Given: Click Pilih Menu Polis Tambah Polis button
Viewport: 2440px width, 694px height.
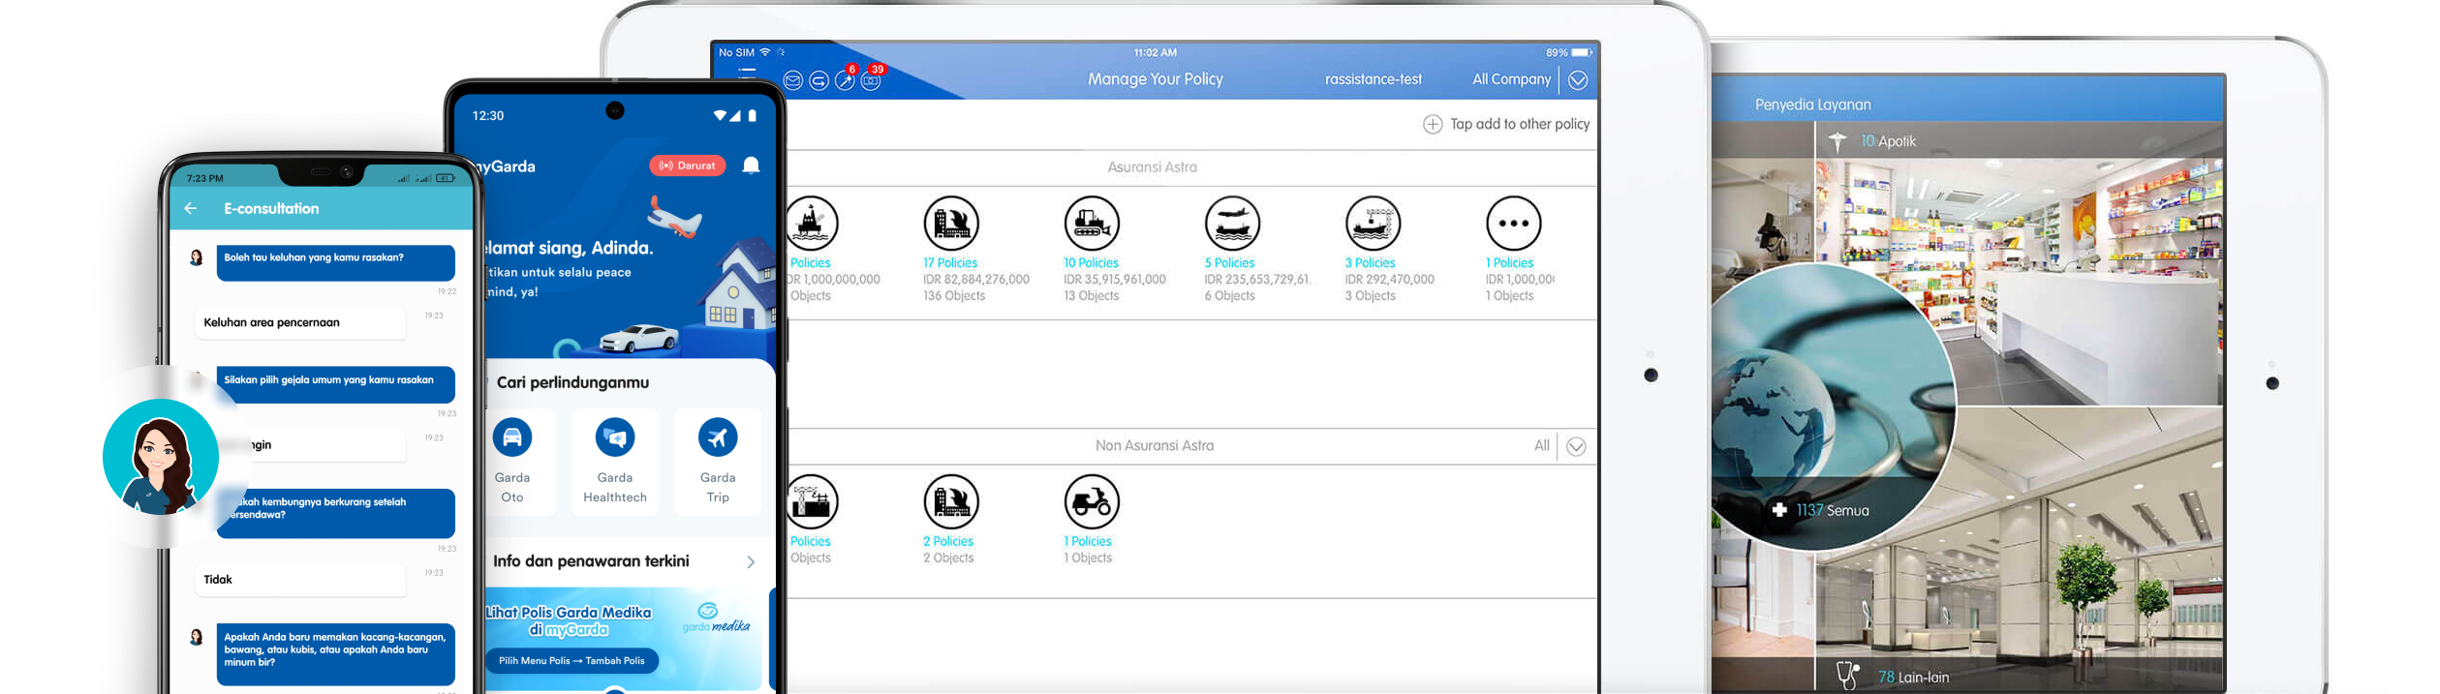Looking at the screenshot, I should [571, 661].
